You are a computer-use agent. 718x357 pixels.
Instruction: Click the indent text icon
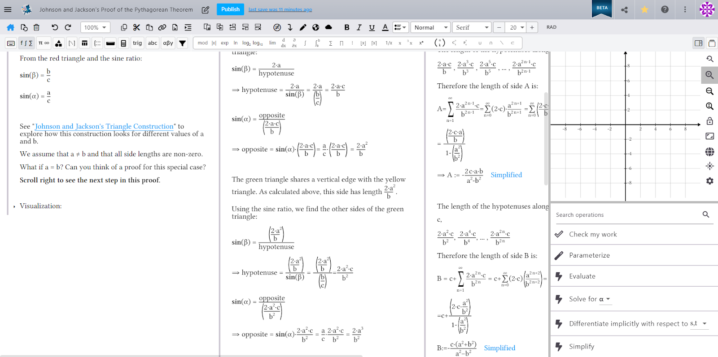click(188, 27)
